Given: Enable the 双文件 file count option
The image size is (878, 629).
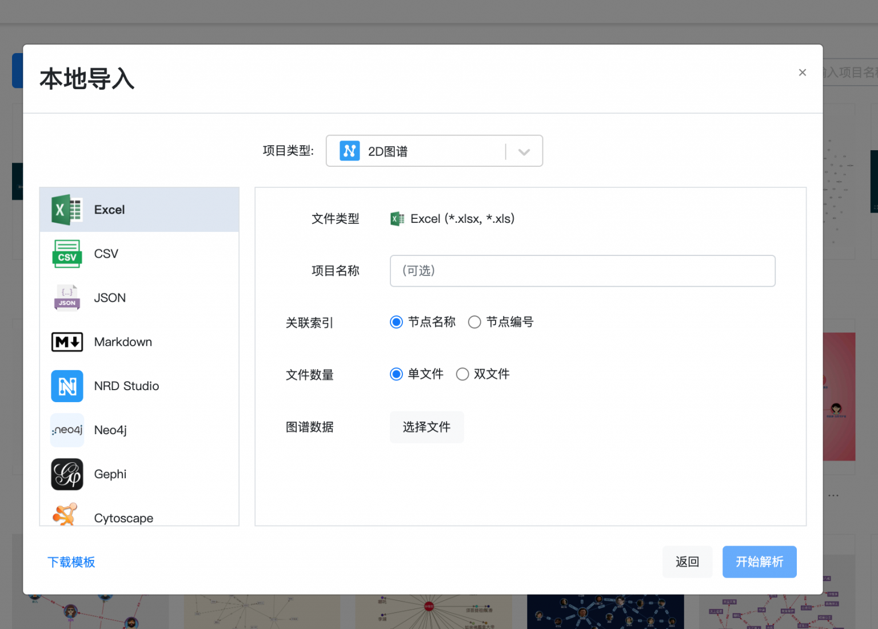Looking at the screenshot, I should click(x=462, y=374).
